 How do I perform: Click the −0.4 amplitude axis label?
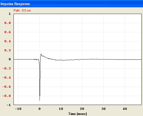pos(6,78)
